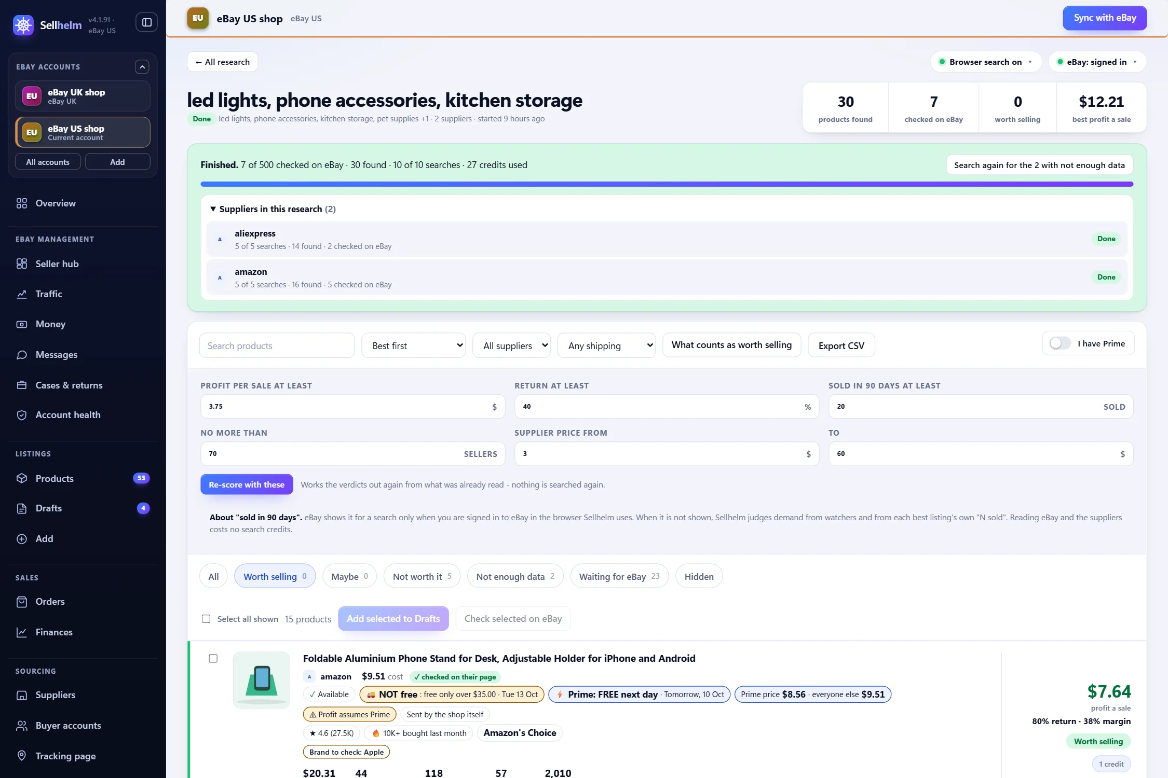
Task: Click Re-score with these button
Action: tap(247, 484)
